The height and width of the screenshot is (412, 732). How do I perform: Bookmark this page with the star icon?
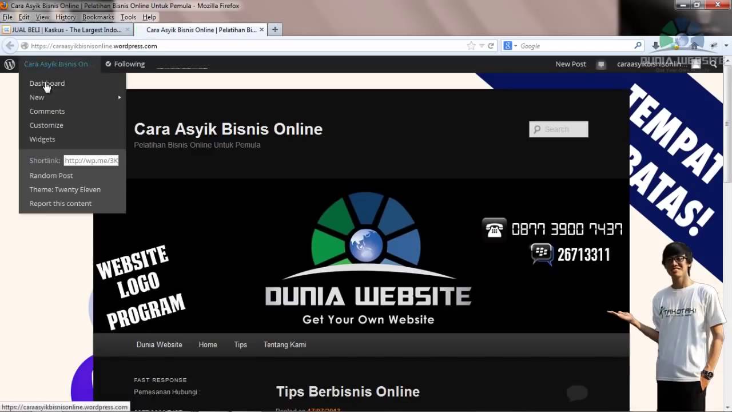coord(471,46)
